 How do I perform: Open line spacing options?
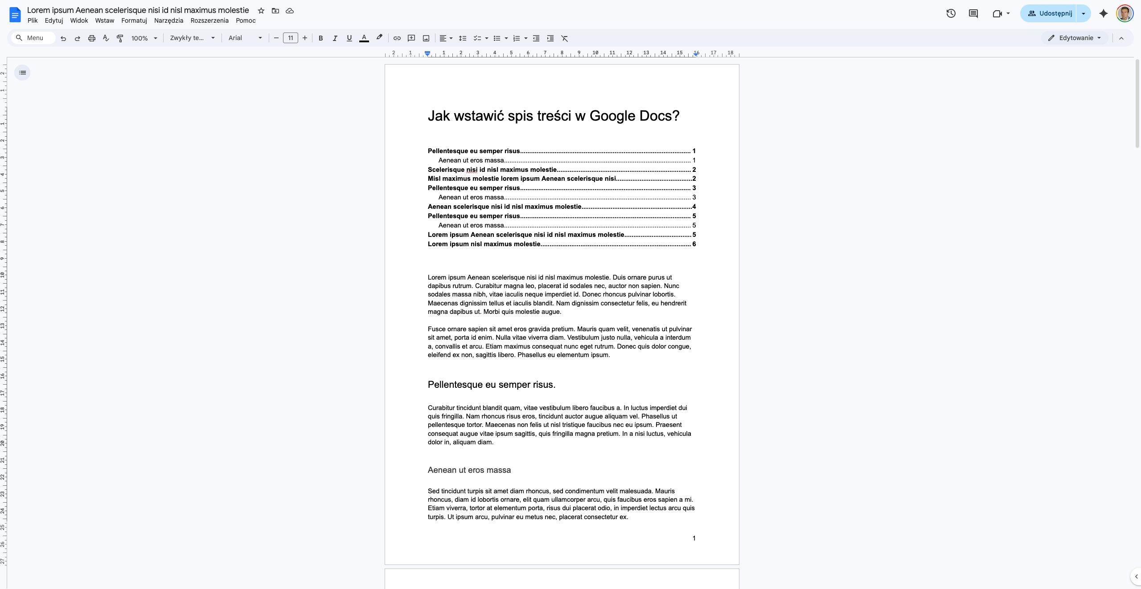click(463, 38)
